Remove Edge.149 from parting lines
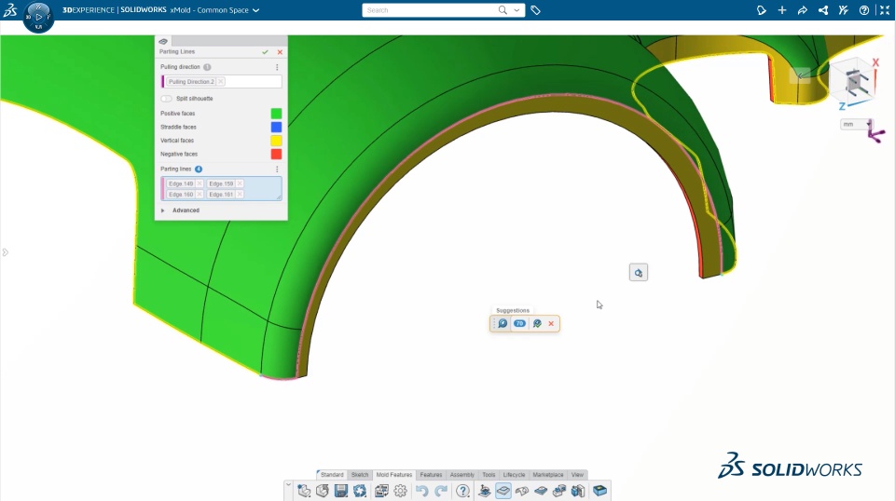 (x=200, y=183)
